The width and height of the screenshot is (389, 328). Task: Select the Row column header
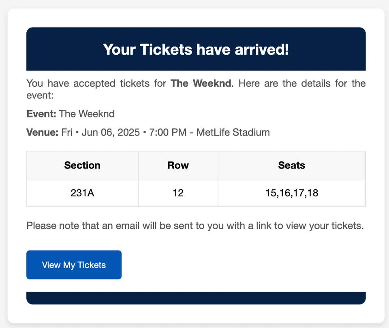[x=178, y=165]
